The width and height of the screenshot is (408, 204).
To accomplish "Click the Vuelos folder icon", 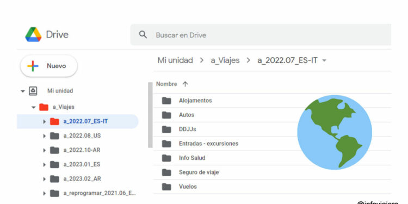I will point(166,187).
